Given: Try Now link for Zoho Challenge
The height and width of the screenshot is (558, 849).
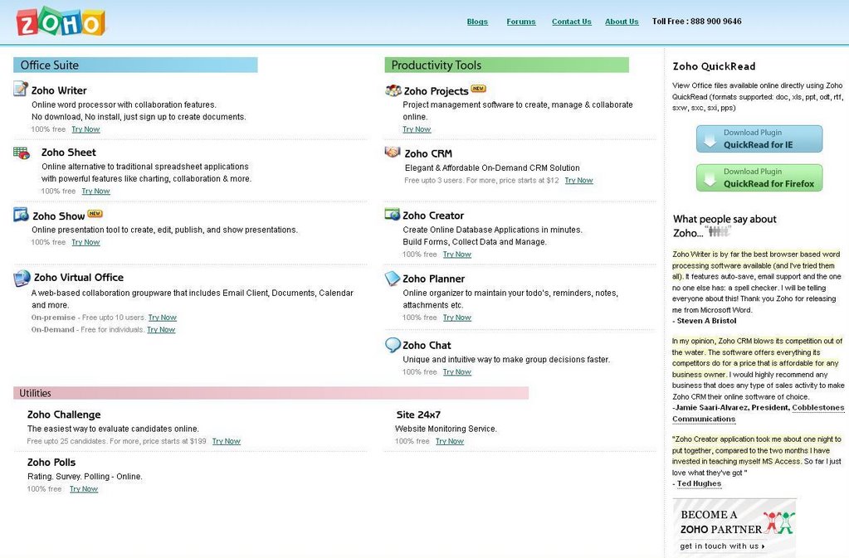Looking at the screenshot, I should (x=227, y=441).
